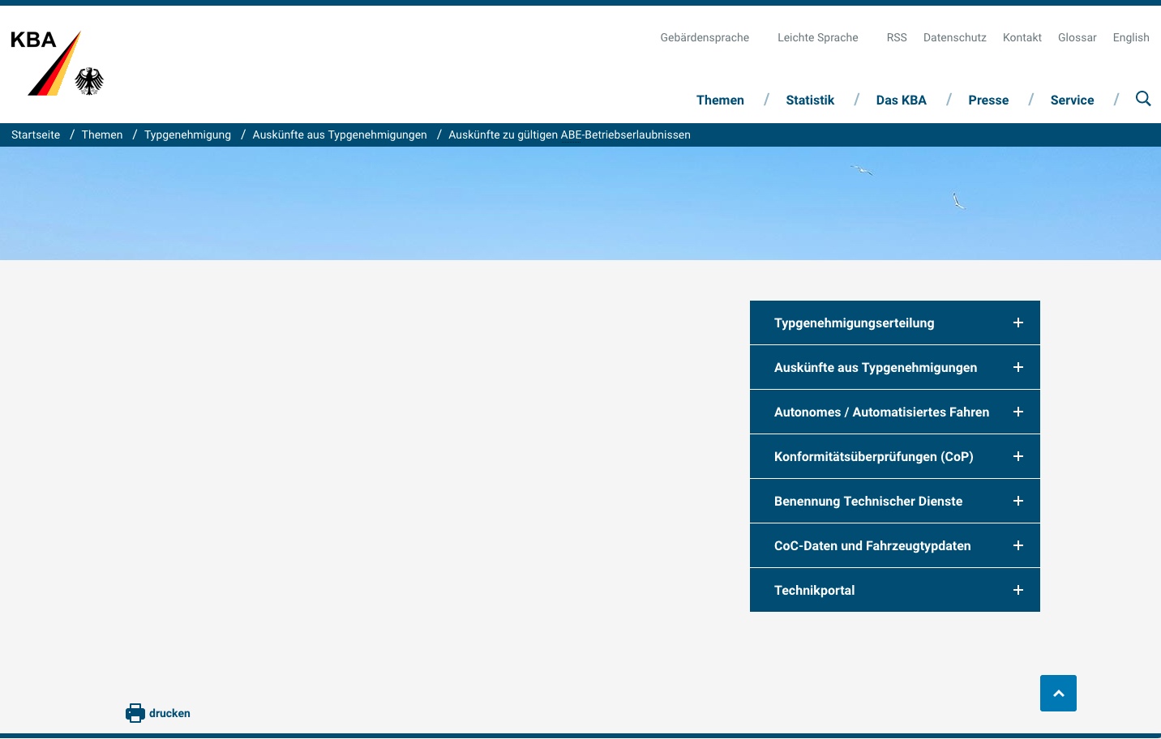Click plus icon beside Konformitätsüberprüfungen (CoP)

click(1018, 457)
